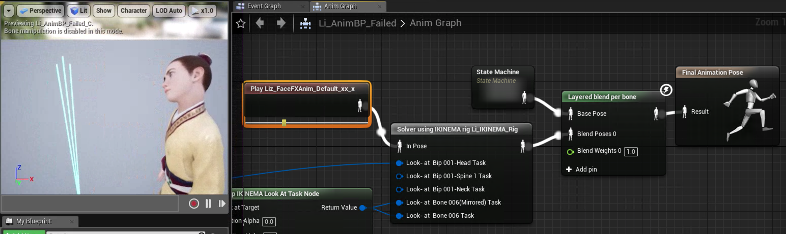Close the Anim Graph tab

point(380,7)
